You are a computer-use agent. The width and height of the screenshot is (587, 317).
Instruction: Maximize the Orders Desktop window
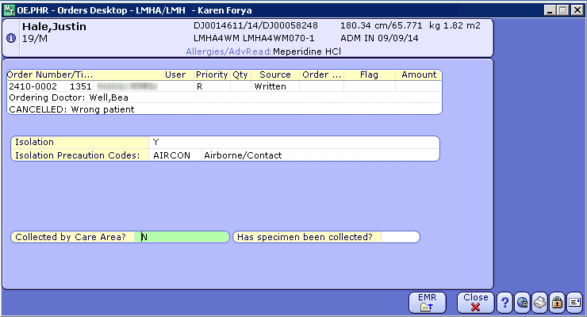562,8
